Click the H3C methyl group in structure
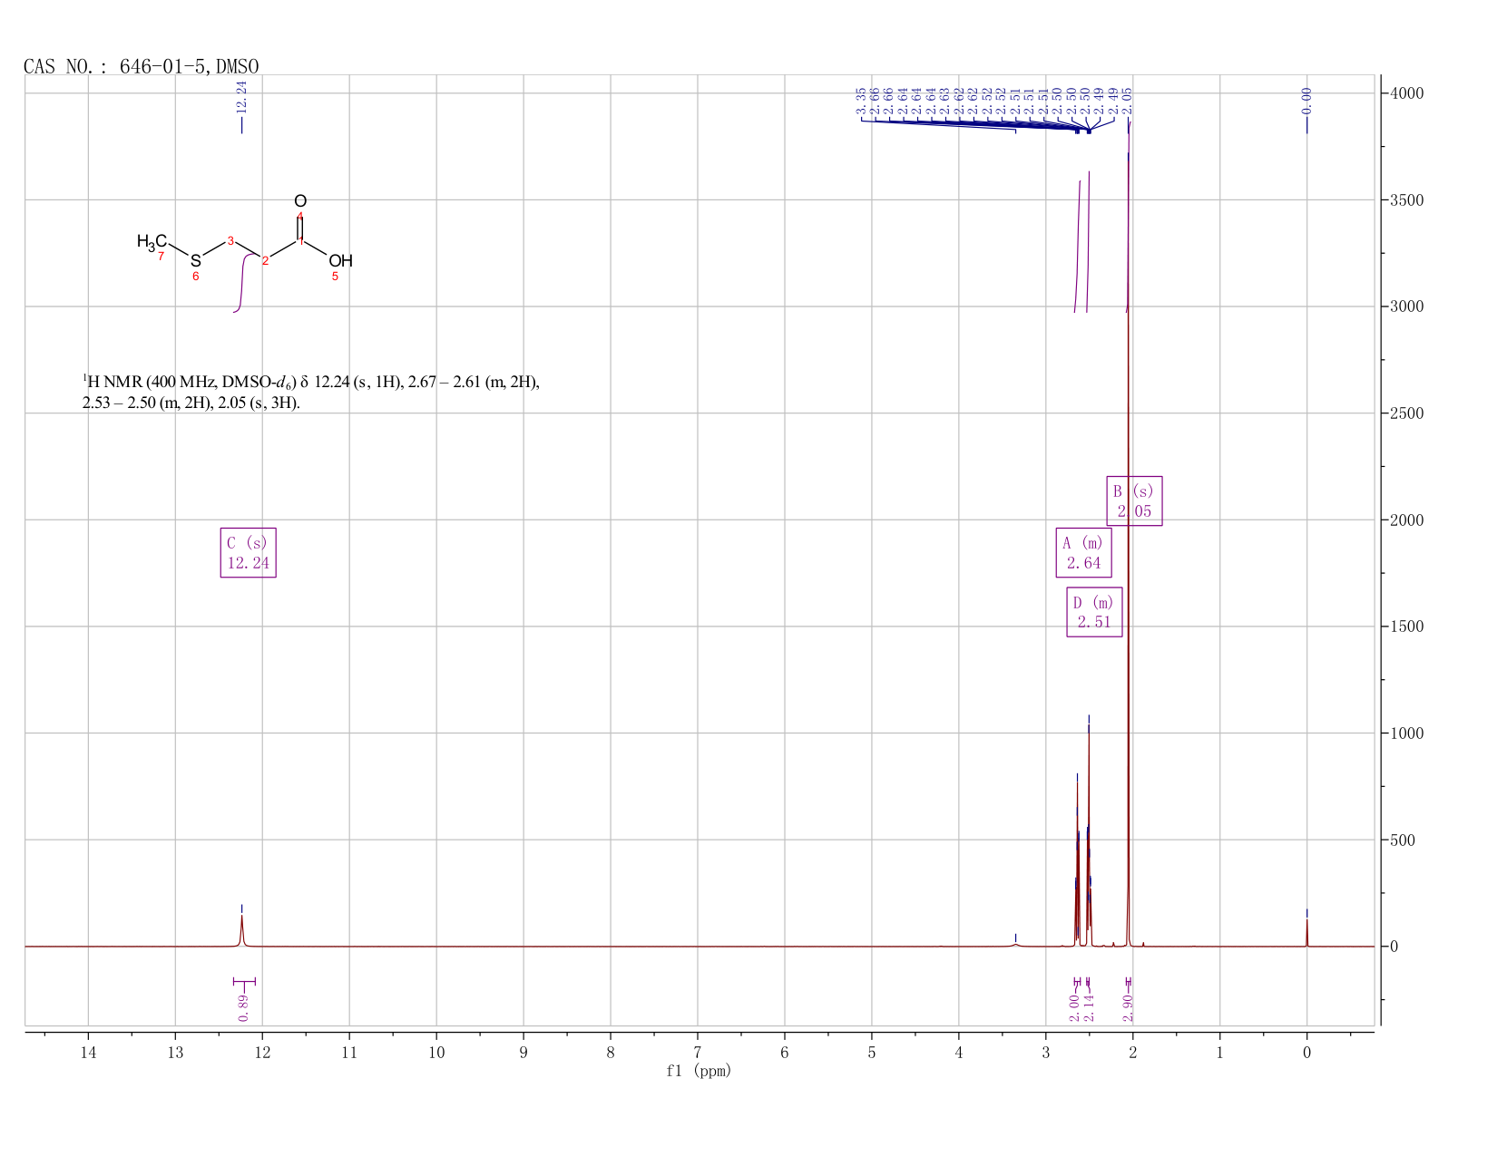 point(152,241)
